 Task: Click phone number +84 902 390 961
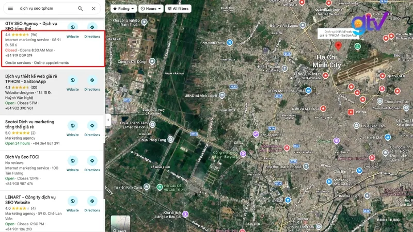pos(19,108)
